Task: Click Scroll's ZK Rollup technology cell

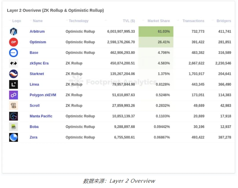Action: [x=74, y=106]
